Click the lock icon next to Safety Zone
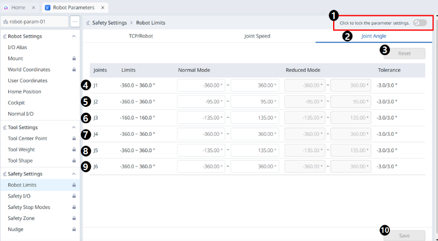Image resolution: width=438 pixels, height=241 pixels. (74, 218)
